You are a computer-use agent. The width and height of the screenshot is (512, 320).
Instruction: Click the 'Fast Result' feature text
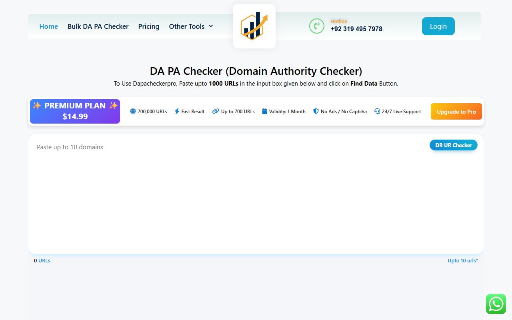pyautogui.click(x=193, y=112)
